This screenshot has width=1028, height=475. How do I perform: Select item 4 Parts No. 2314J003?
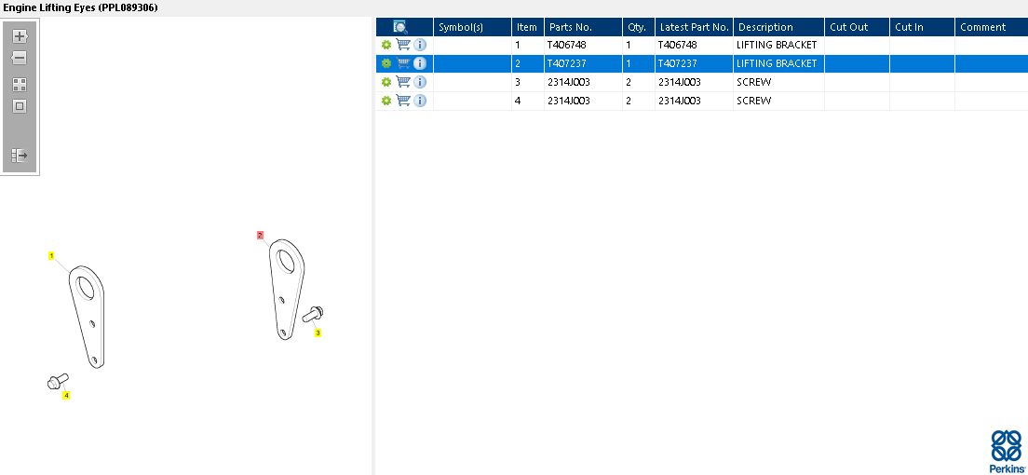pyautogui.click(x=568, y=101)
